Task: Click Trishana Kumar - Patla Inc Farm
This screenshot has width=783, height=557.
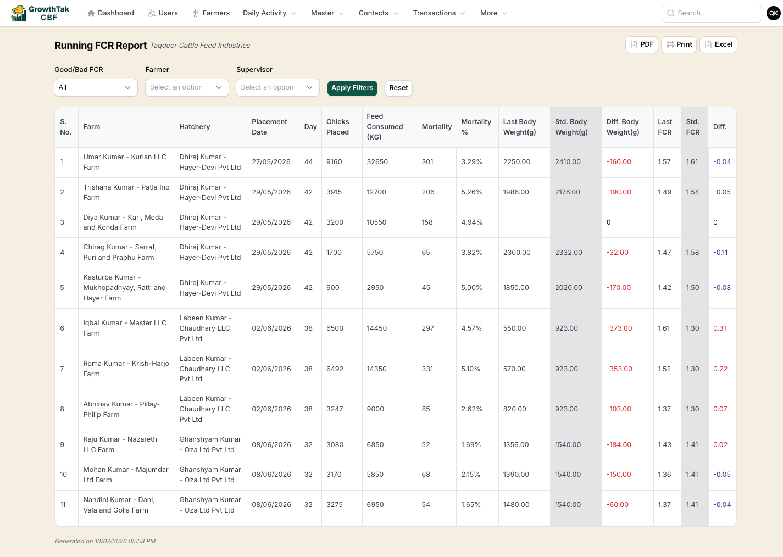Action: coord(126,192)
